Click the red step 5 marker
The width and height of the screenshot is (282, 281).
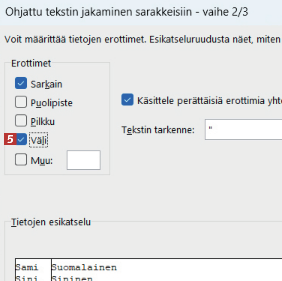point(10,139)
